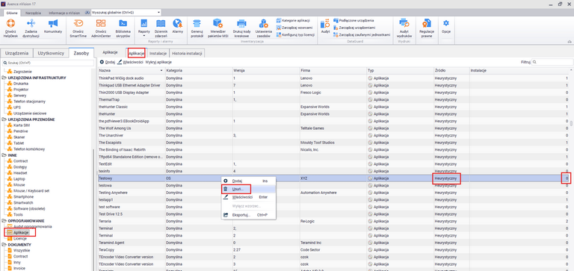Choose Usuń in the context menu
Image resolution: width=574 pixels, height=271 pixels.
point(249,189)
